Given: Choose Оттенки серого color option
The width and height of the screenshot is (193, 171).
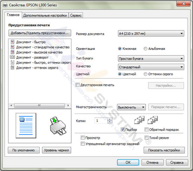Looking at the screenshot, I should coord(145,74).
